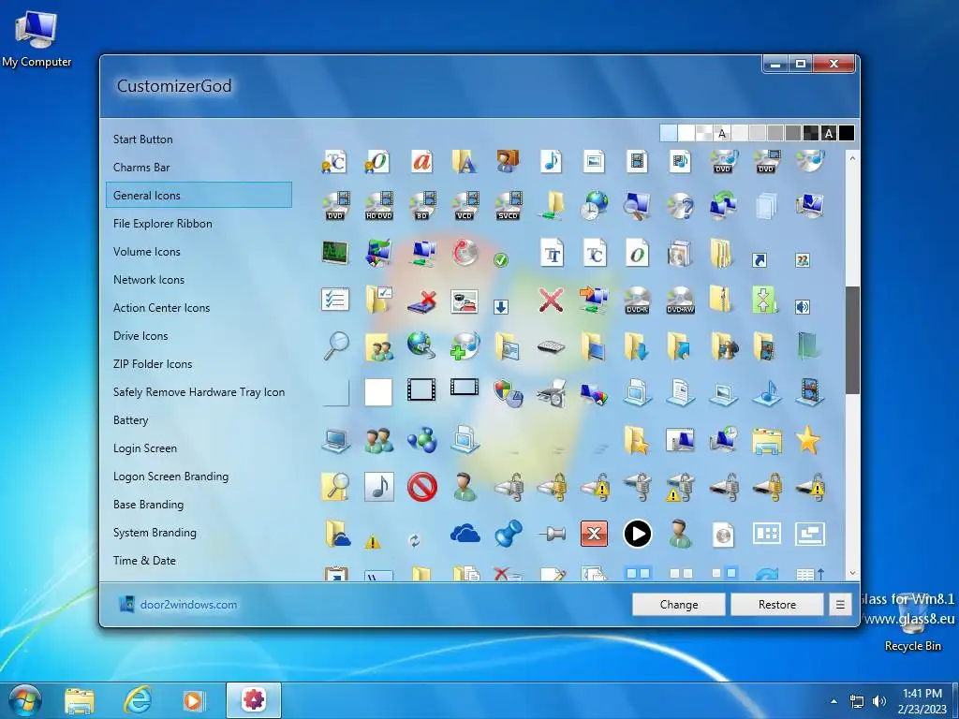The width and height of the screenshot is (959, 719).
Task: Select the light checkered swatch with letter A
Action: click(x=722, y=133)
